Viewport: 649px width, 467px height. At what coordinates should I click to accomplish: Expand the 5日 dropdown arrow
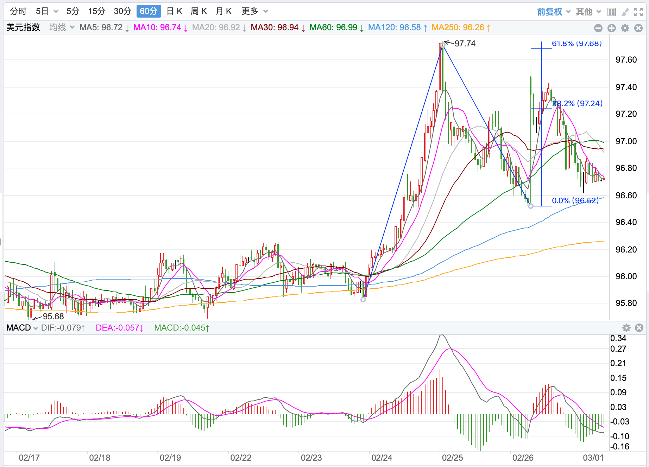(56, 12)
